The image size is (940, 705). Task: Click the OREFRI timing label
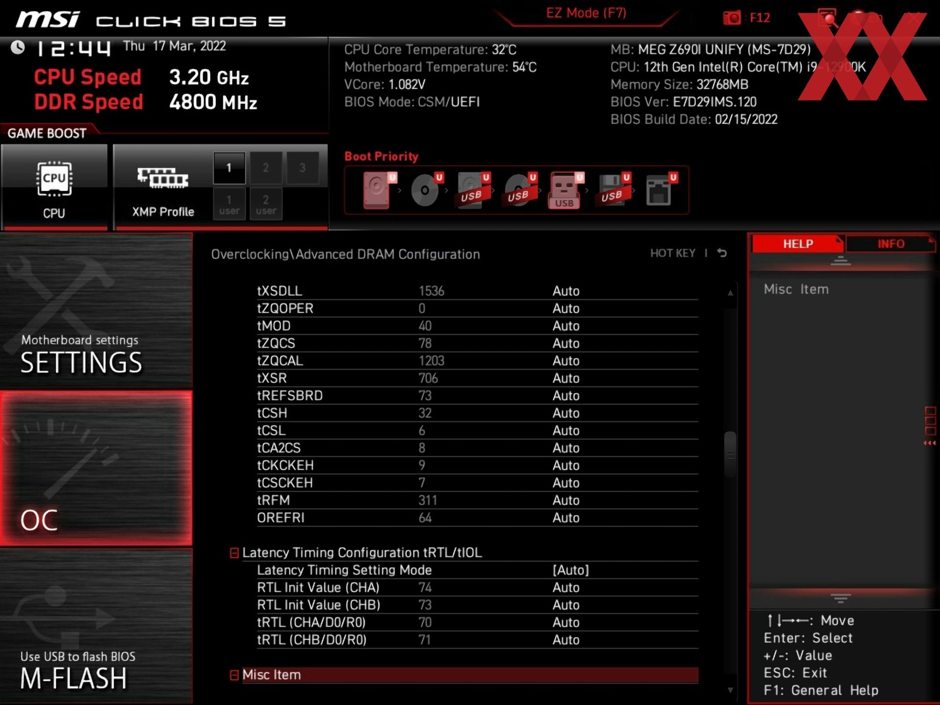(x=281, y=518)
